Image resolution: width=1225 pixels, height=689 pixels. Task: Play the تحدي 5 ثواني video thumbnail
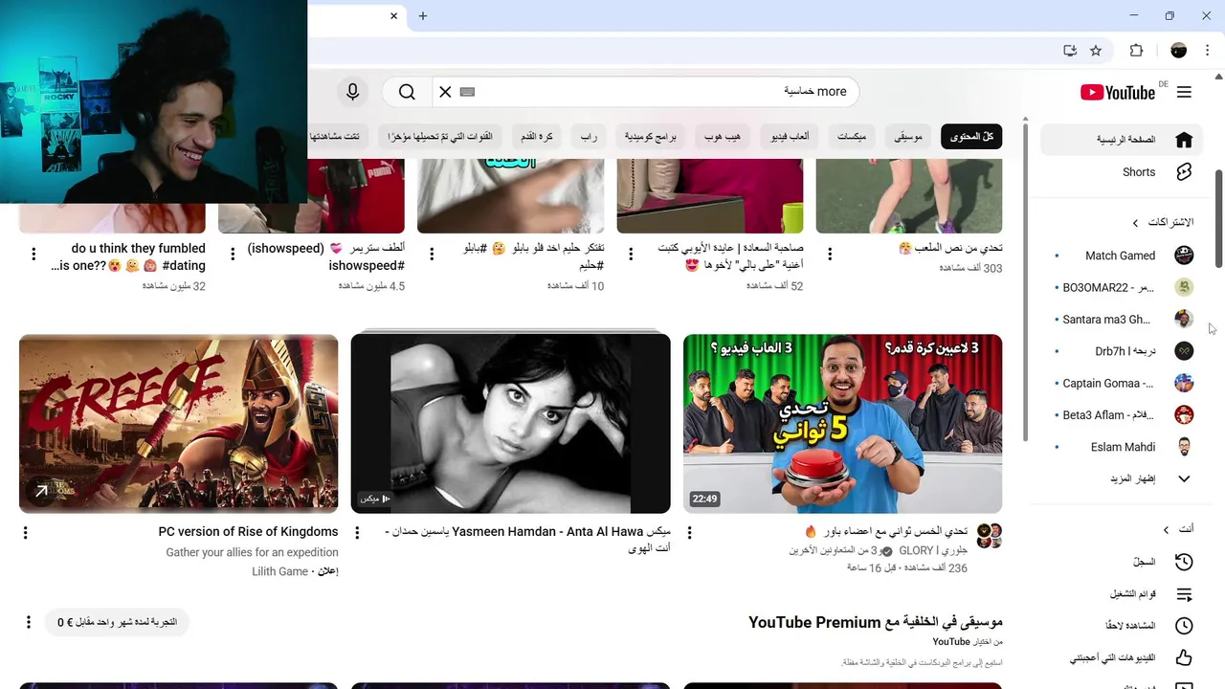click(x=842, y=424)
